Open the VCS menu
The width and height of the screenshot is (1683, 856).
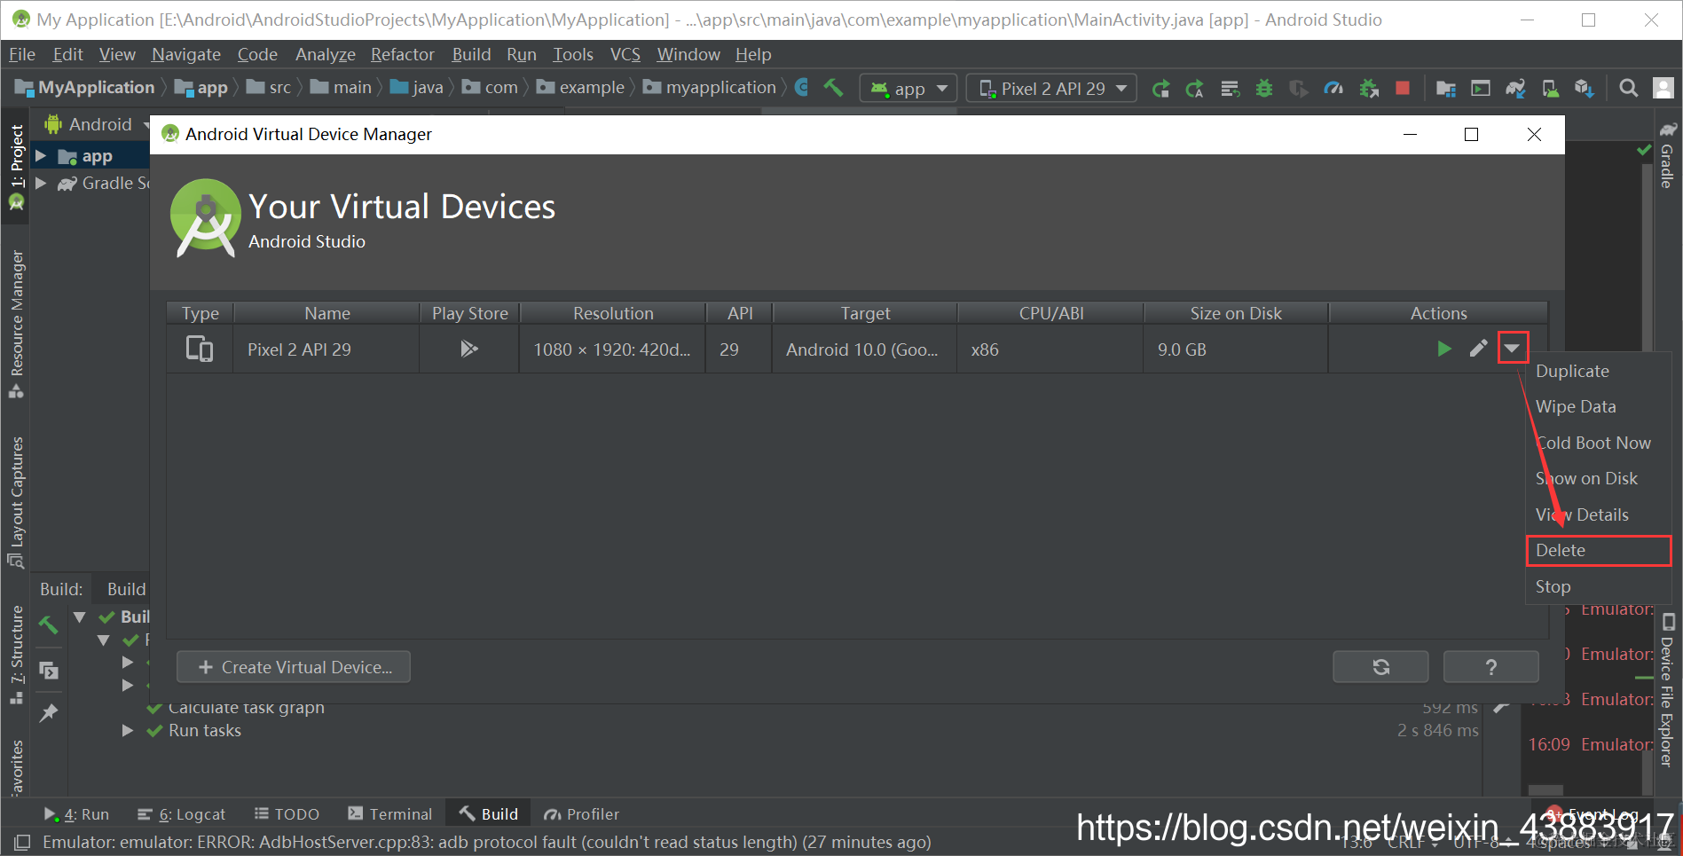click(625, 54)
